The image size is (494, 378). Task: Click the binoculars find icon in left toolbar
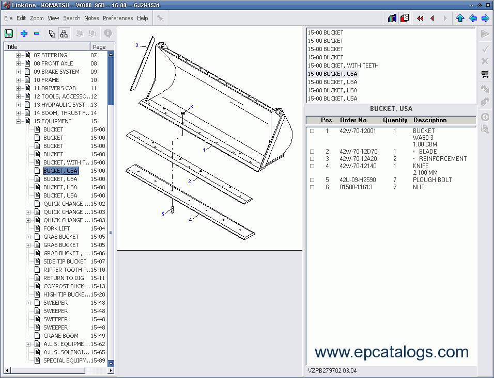[64, 34]
